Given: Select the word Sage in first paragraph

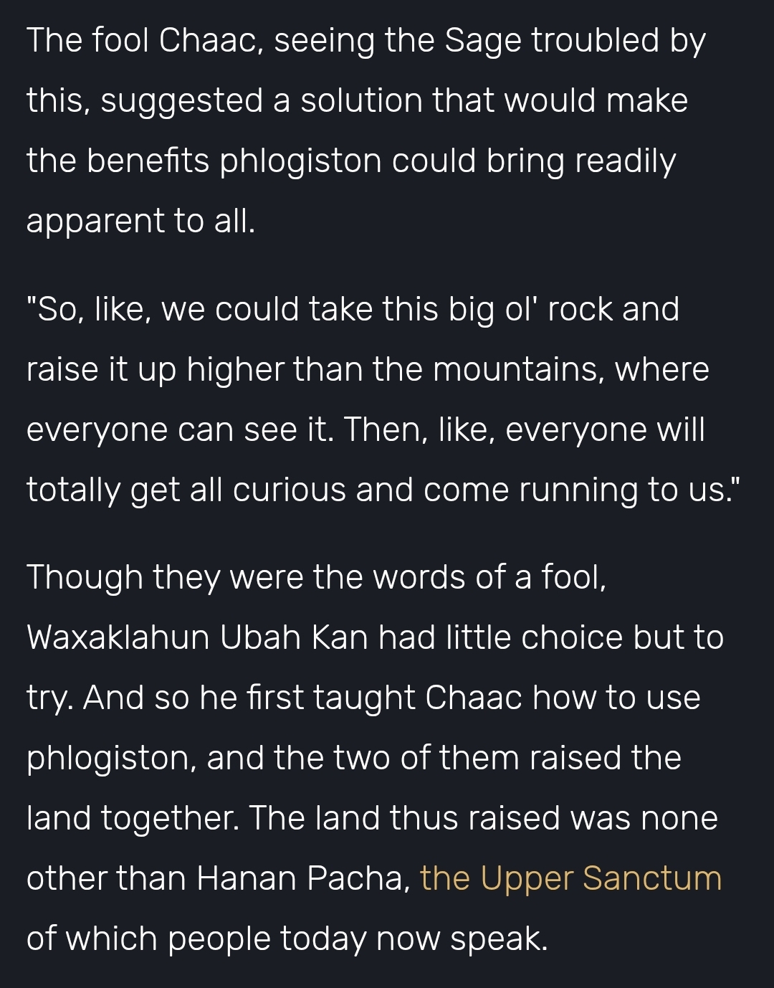Looking at the screenshot, I should coord(484,41).
